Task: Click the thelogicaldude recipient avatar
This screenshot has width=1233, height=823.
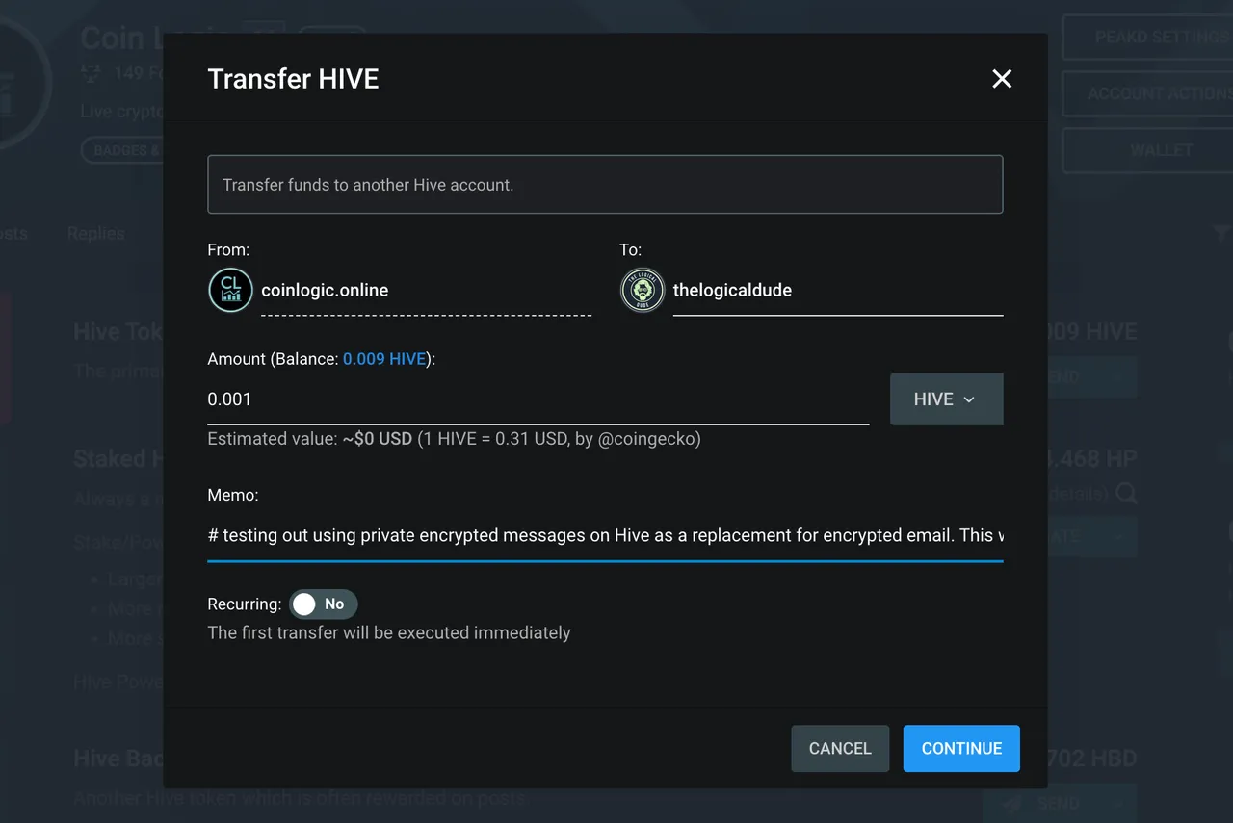Action: click(643, 290)
